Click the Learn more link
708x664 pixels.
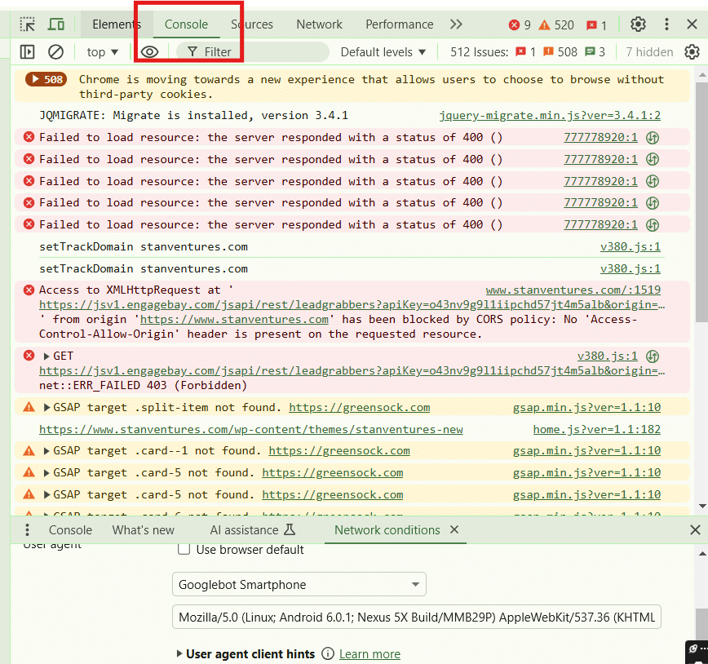click(369, 653)
